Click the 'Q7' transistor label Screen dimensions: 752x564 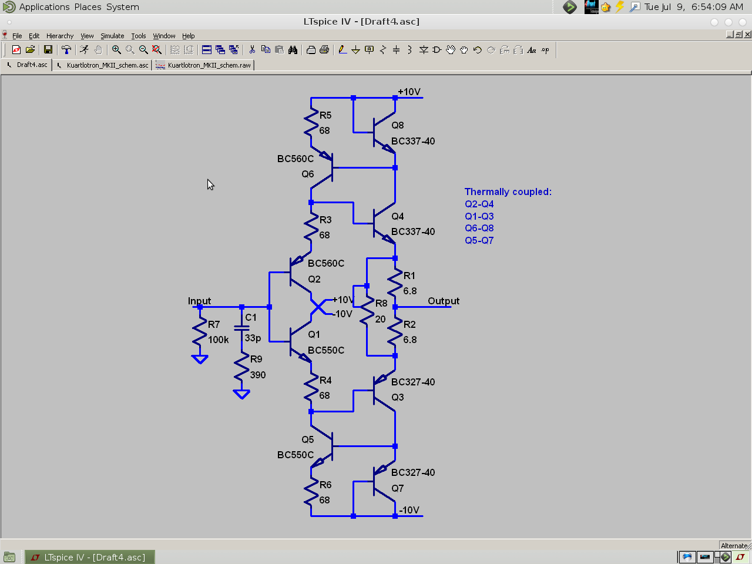(398, 488)
